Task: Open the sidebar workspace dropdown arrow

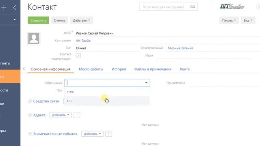Action: 15,19
